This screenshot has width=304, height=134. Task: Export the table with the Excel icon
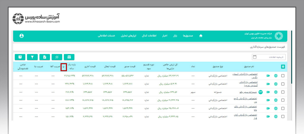(44, 57)
